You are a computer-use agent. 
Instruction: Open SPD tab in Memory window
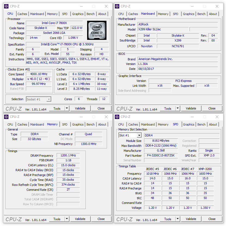tap(65, 124)
